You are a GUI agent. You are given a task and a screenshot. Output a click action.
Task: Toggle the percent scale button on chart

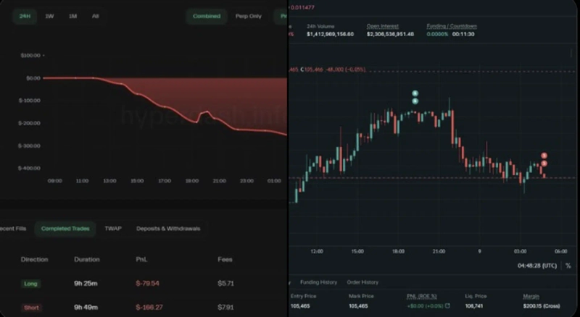coord(568,266)
